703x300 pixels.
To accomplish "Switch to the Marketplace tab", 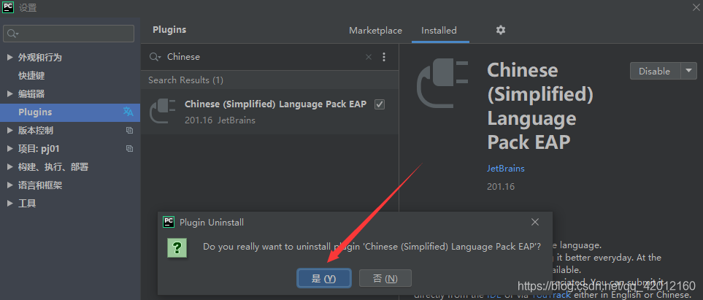I will 375,31.
